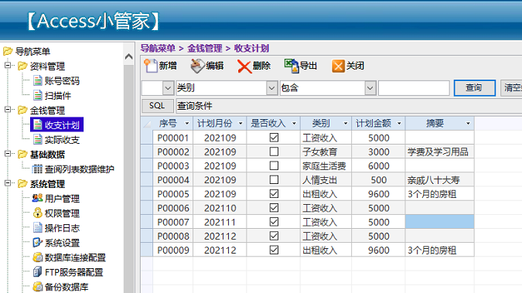Image resolution: width=522 pixels, height=293 pixels.
Task: Click the navigation panel scroll-up arrow
Action: pyautogui.click(x=128, y=57)
